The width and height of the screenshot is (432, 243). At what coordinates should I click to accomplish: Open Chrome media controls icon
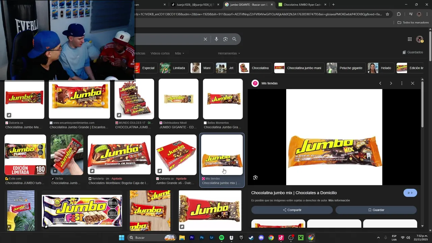(411, 14)
